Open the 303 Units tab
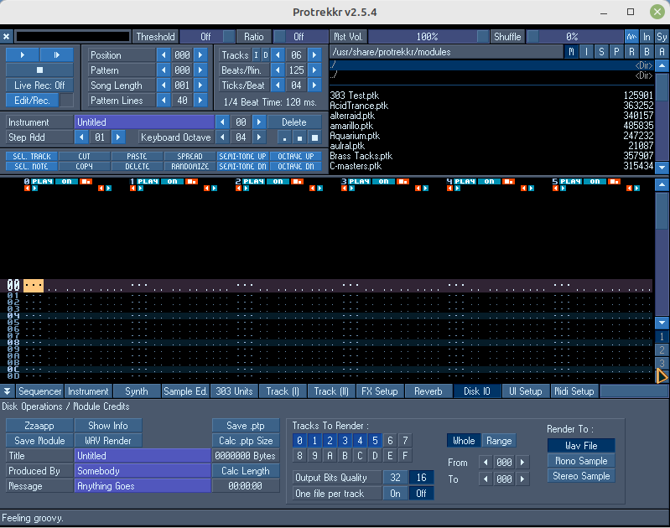Viewport: 670px width, 528px height. [234, 391]
